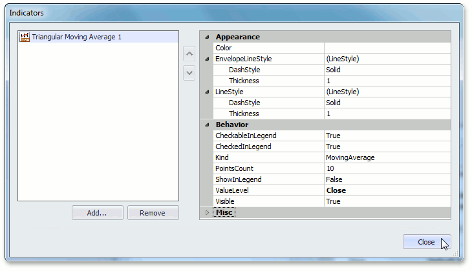Select the Appearance category header

238,37
